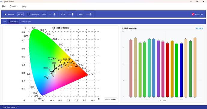This screenshot has height=109, width=207.
Task: Click the pink R8 bar
Action: click(163, 69)
